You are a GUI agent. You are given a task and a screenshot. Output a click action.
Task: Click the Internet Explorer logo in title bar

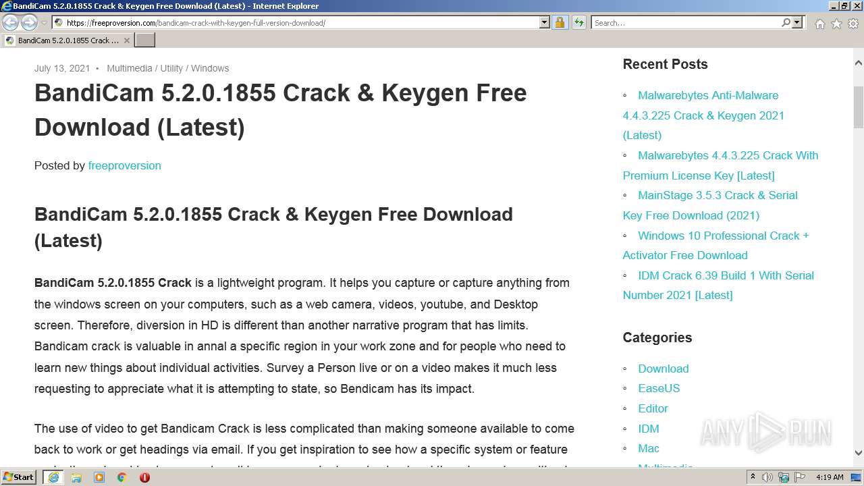click(x=6, y=6)
